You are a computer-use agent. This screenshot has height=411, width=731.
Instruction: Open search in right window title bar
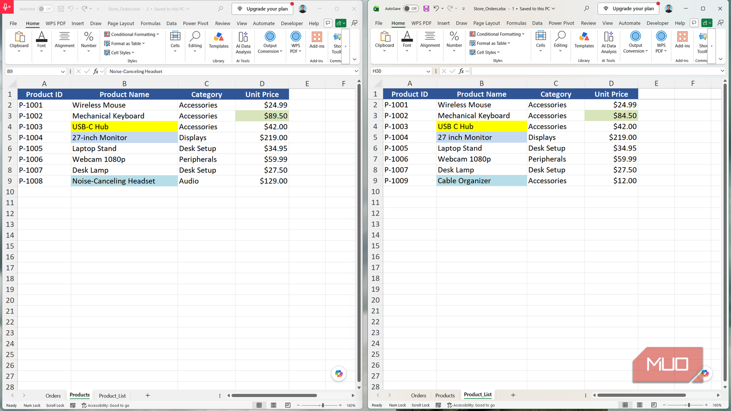coord(587,8)
